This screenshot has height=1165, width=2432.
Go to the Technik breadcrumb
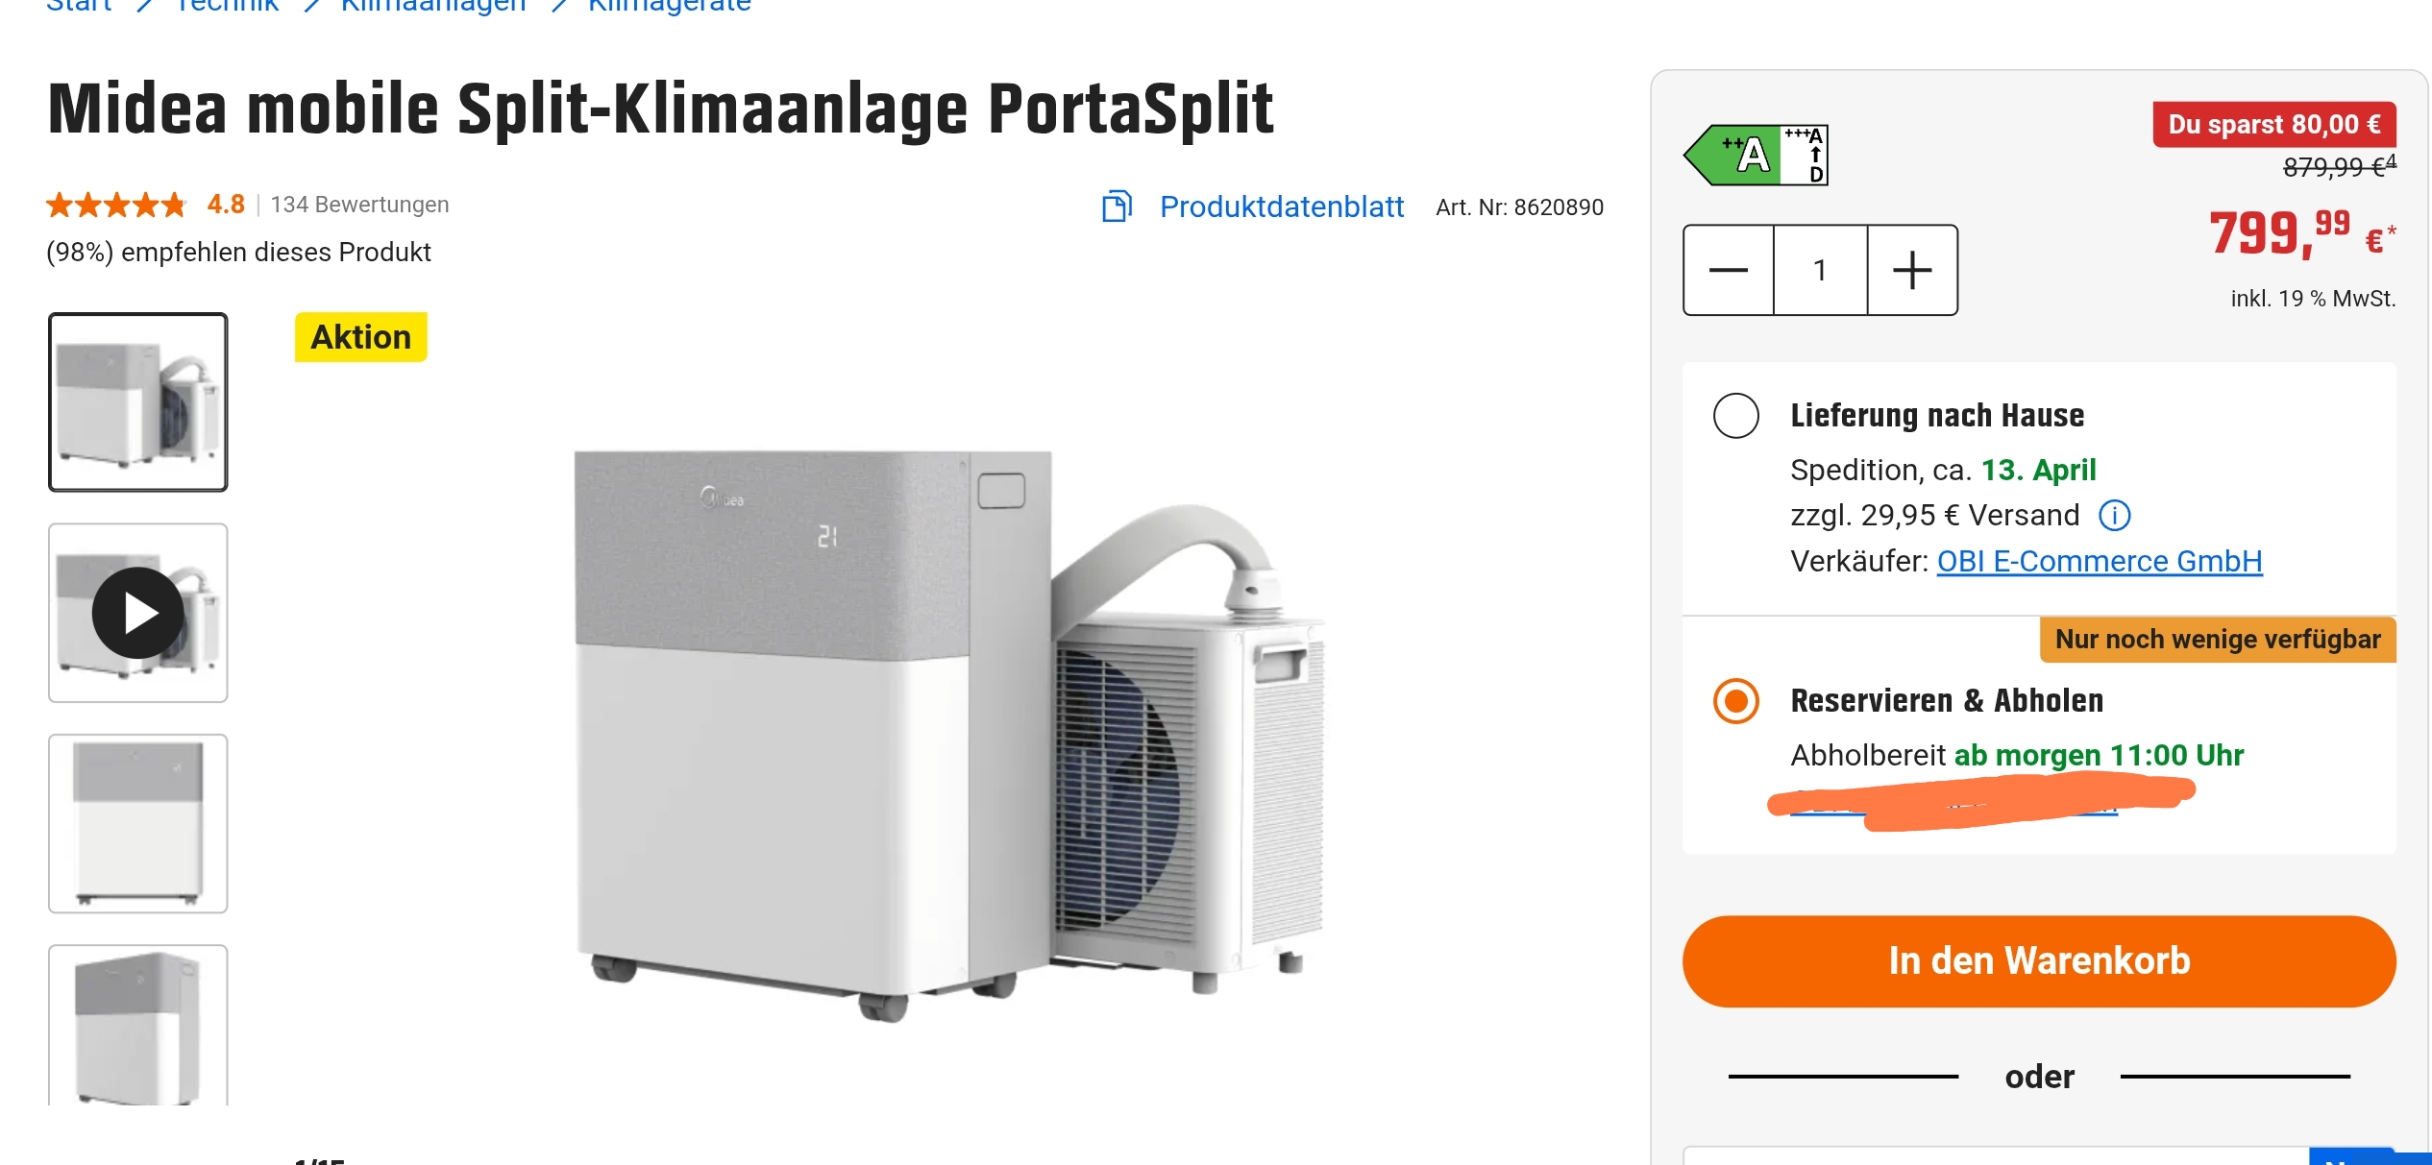pyautogui.click(x=227, y=7)
